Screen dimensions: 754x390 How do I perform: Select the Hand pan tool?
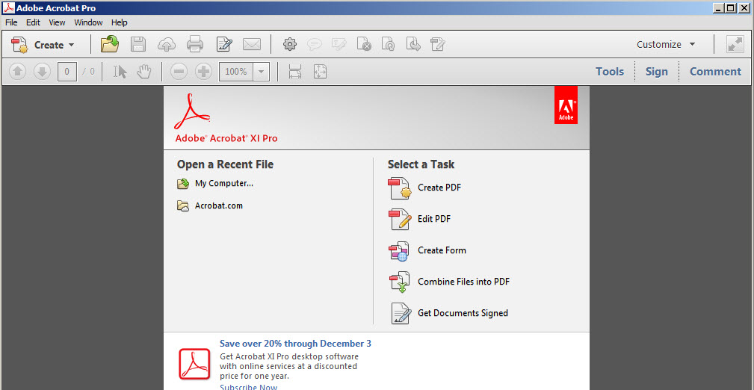(x=143, y=72)
